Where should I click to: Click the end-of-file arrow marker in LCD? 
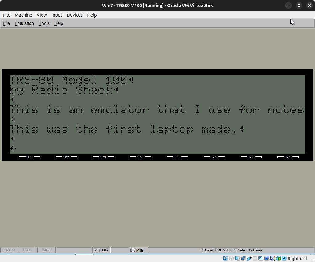13,148
